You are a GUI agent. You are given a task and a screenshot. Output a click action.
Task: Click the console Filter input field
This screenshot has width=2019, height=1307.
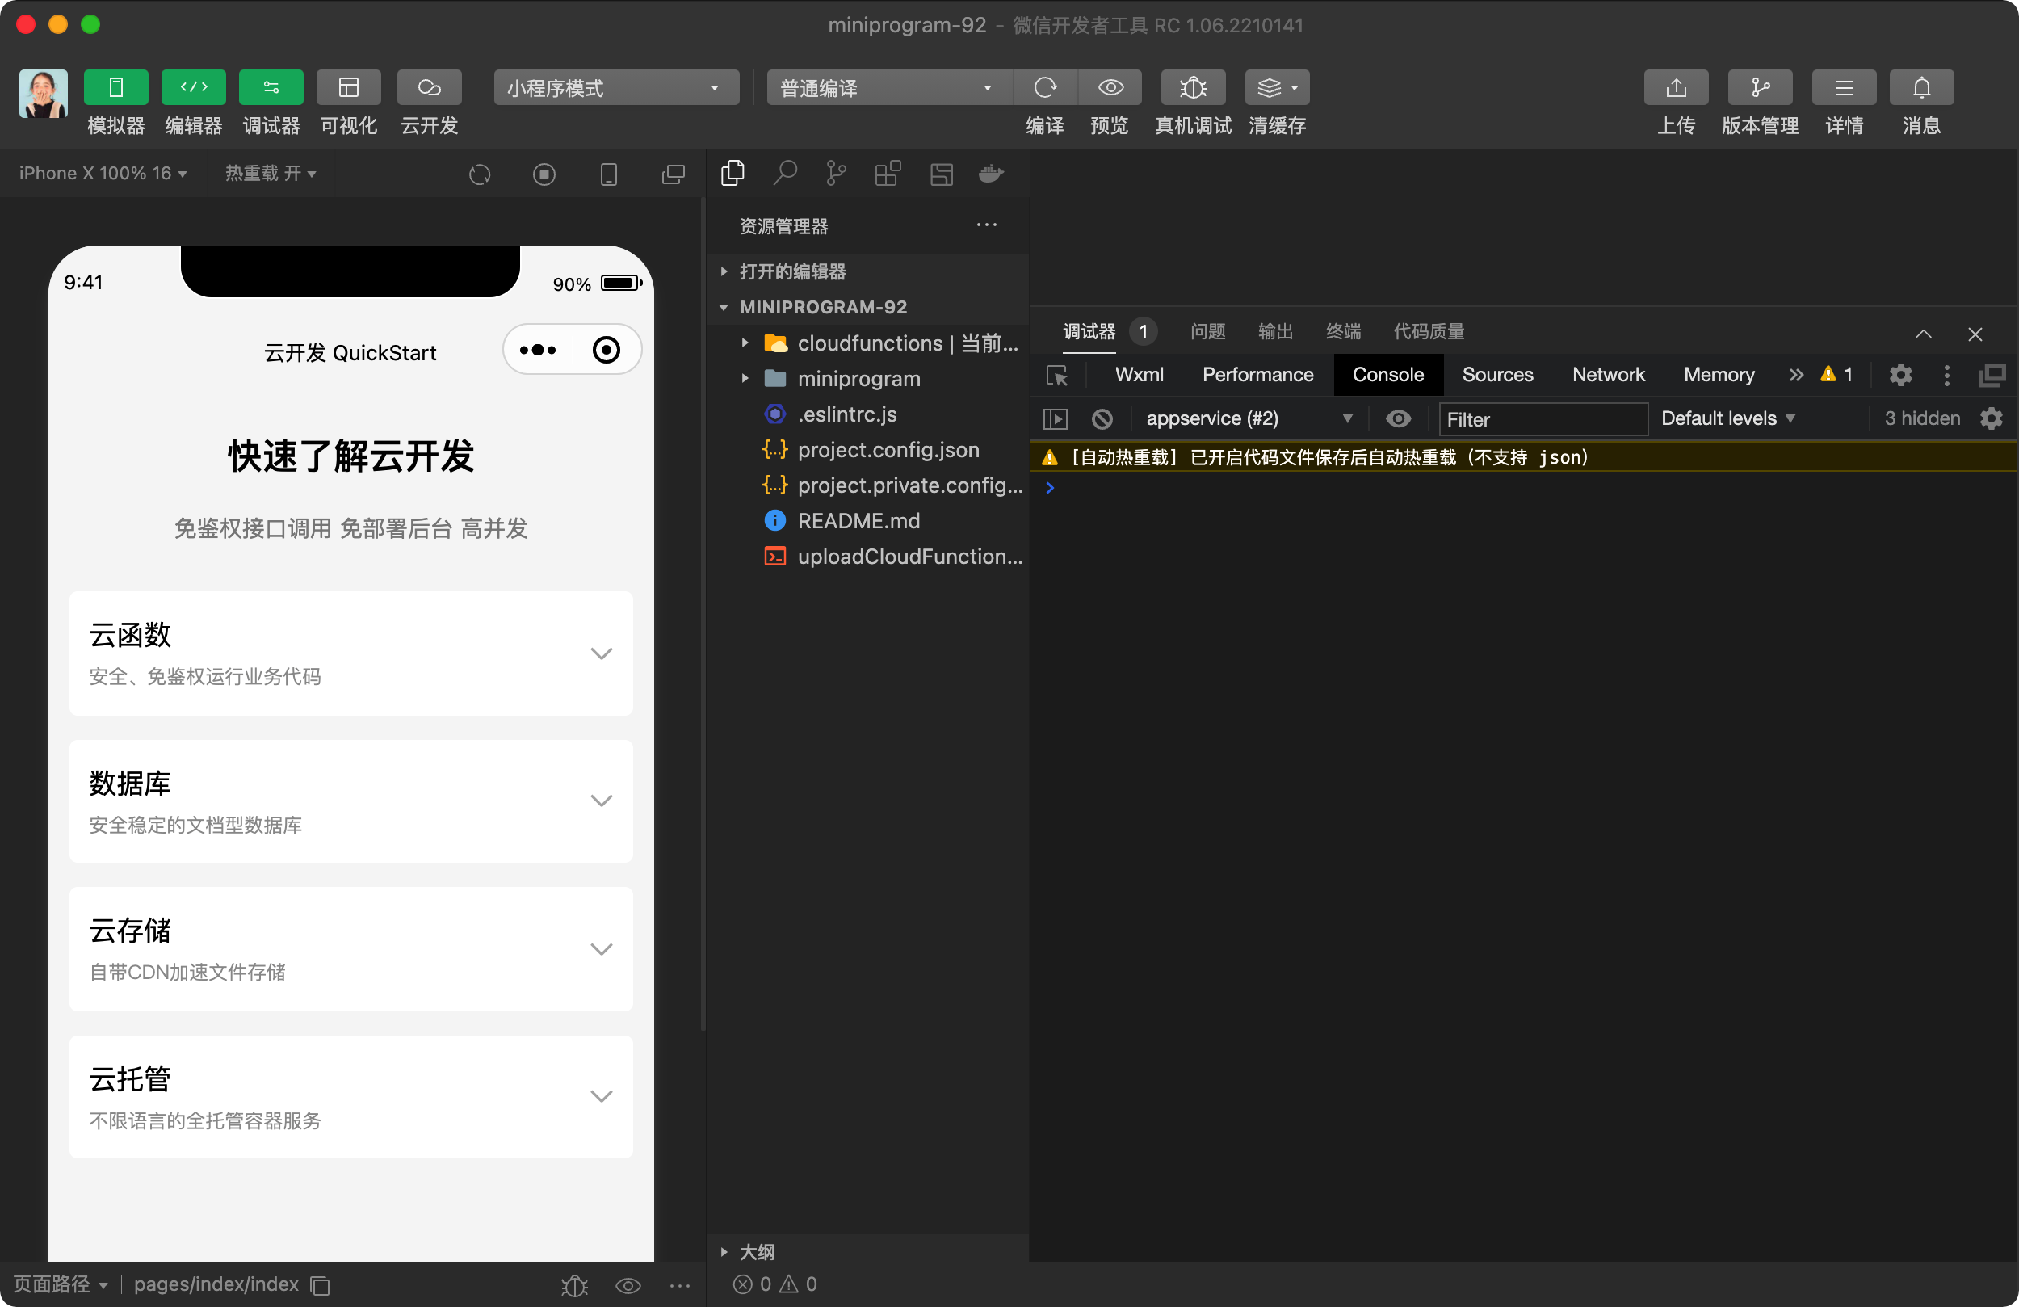(1542, 419)
